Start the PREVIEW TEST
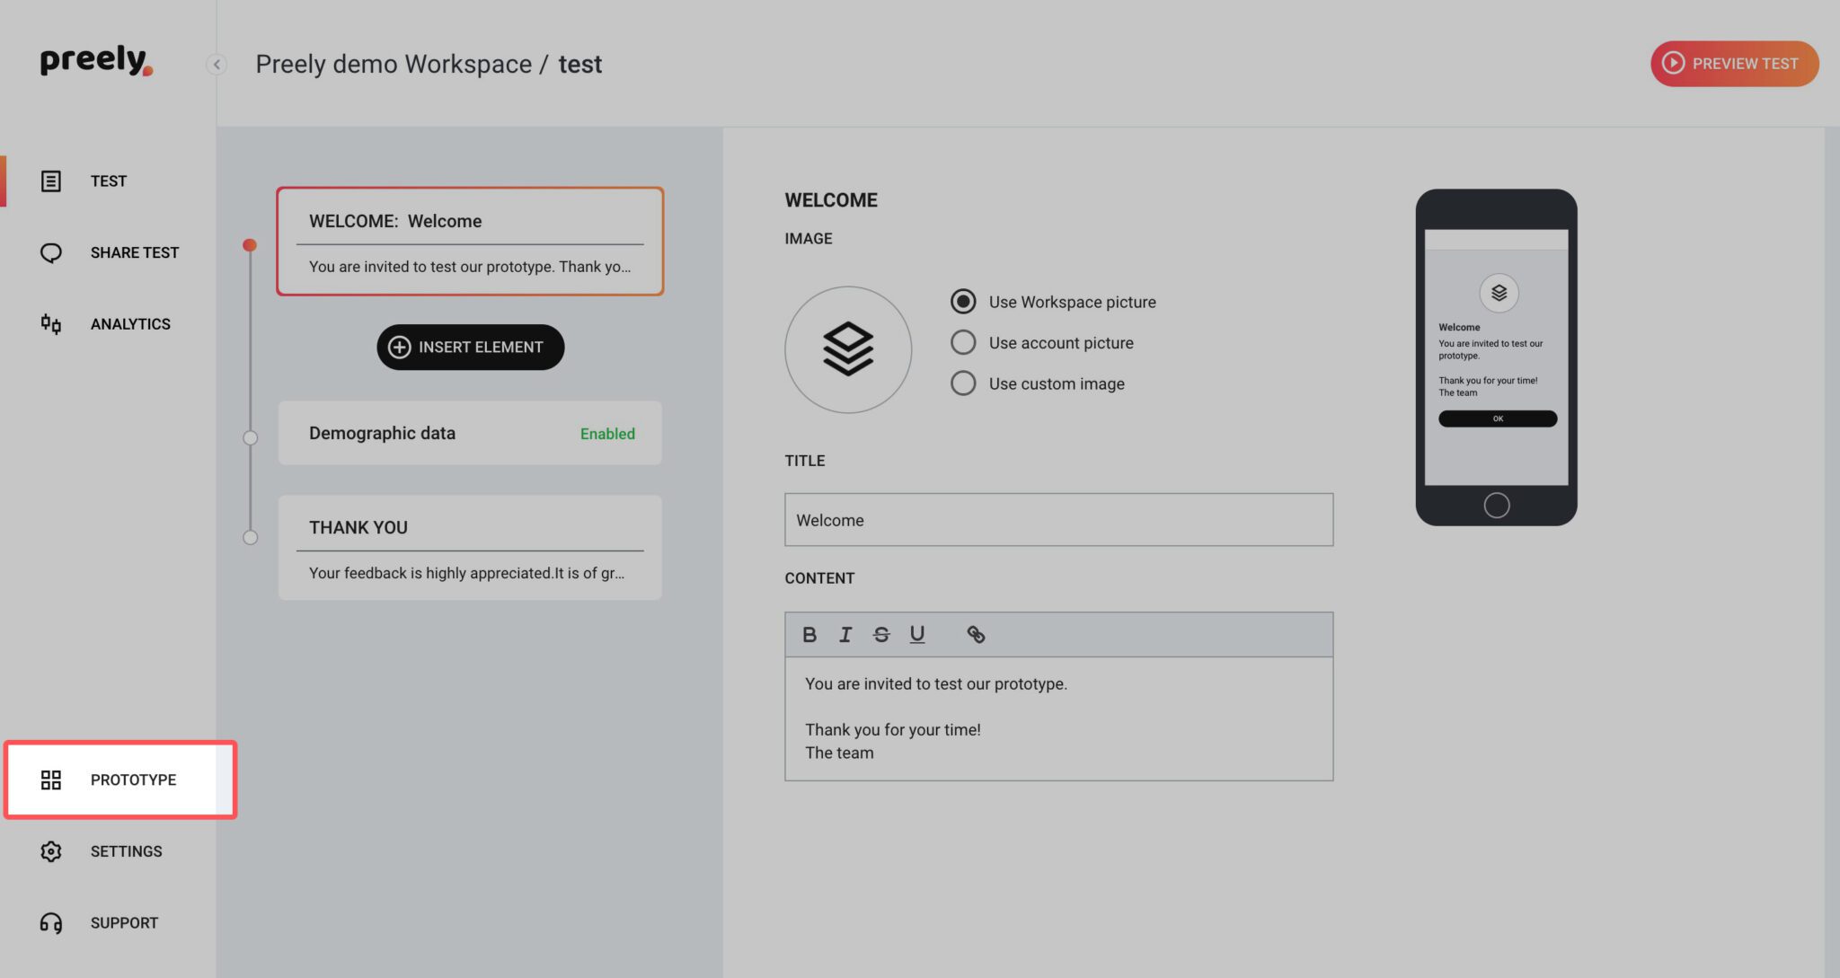 [1734, 64]
